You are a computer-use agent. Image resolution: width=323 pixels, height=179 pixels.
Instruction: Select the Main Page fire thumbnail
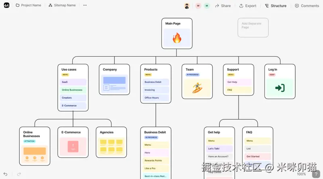tap(177, 38)
